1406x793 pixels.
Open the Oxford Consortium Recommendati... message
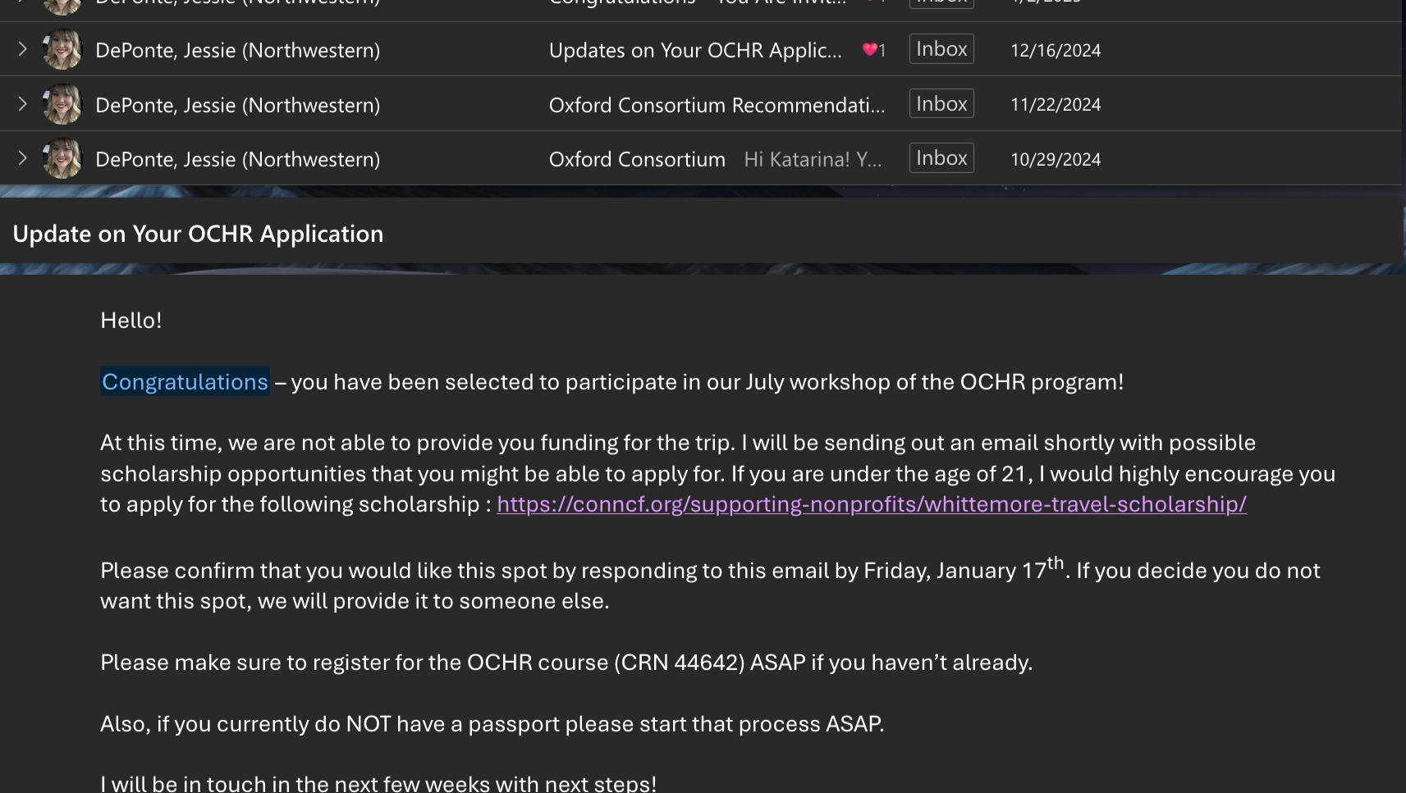(717, 105)
